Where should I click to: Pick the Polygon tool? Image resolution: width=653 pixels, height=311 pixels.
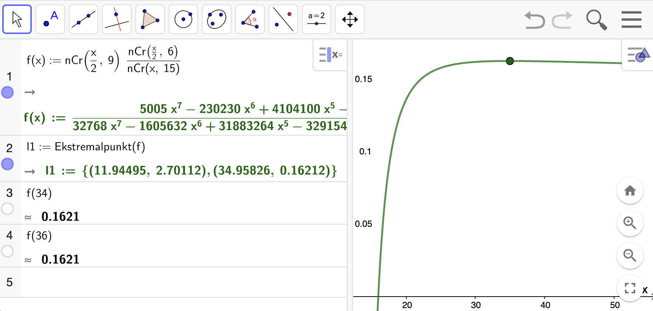pos(150,19)
